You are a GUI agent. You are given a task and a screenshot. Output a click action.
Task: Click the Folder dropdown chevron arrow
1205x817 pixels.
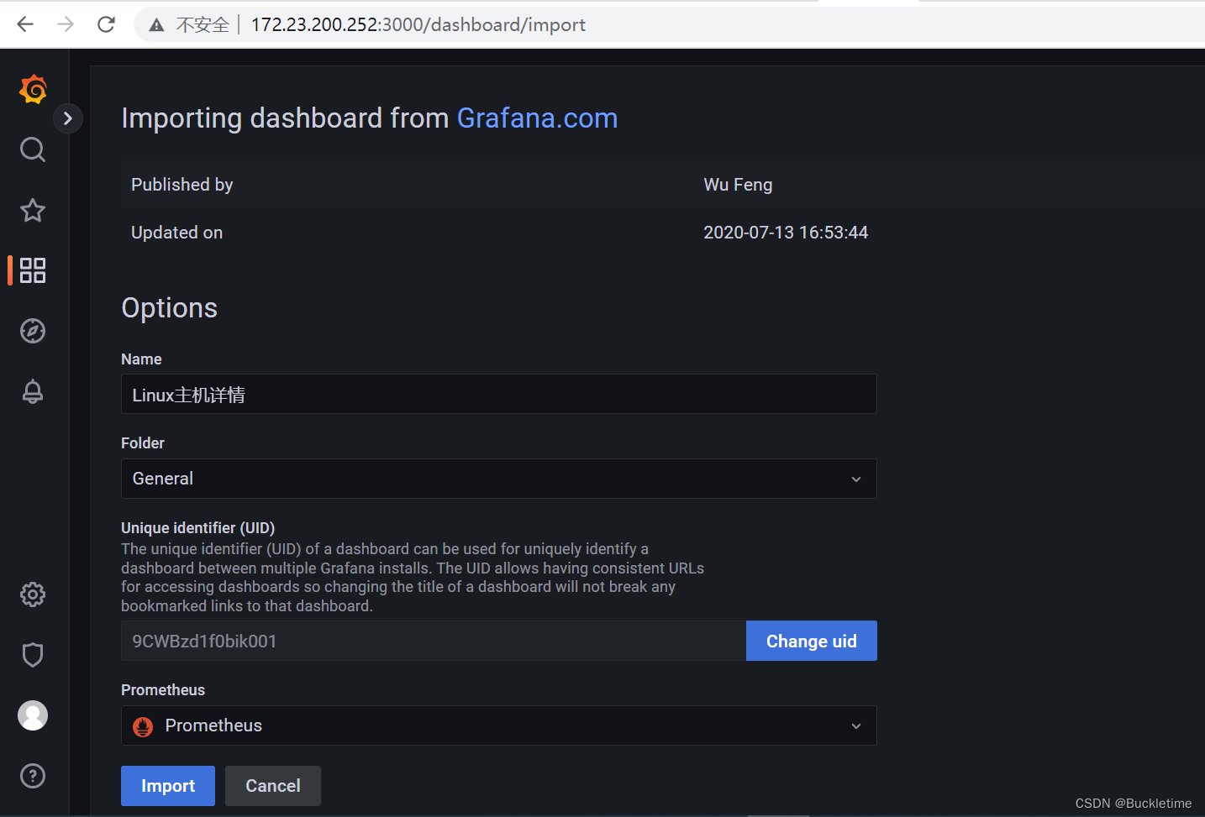856,479
